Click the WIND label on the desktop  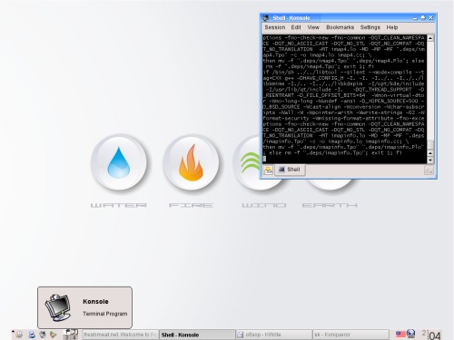263,206
